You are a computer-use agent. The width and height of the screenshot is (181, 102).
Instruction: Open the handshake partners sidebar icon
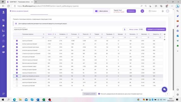tap(3, 52)
